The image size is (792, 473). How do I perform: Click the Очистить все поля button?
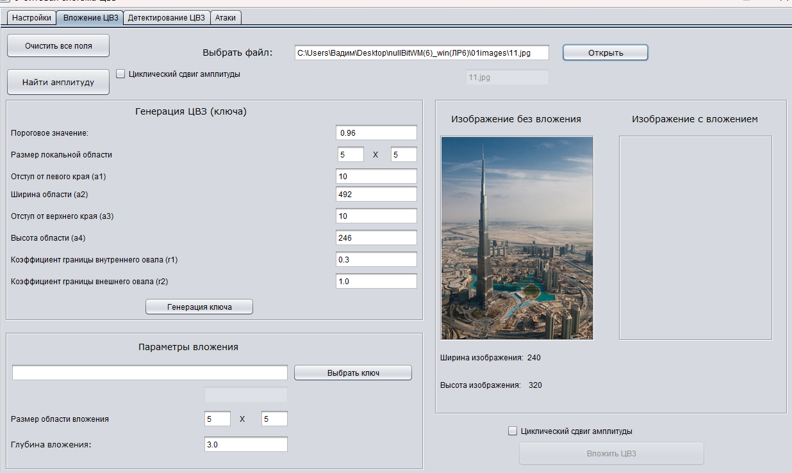(58, 46)
